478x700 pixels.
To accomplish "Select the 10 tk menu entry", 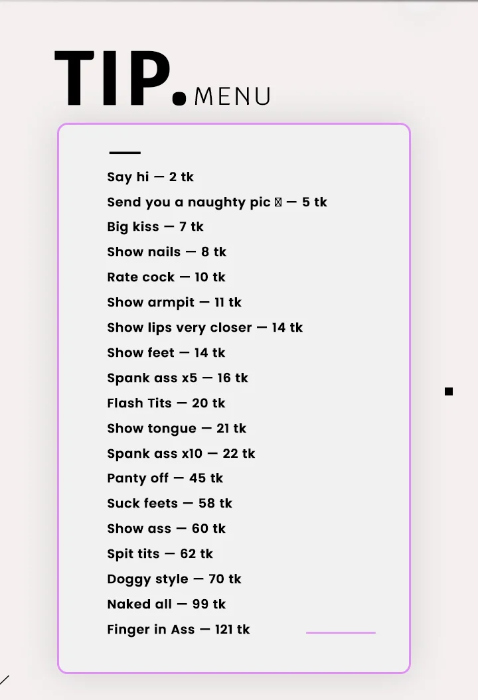I will [166, 277].
